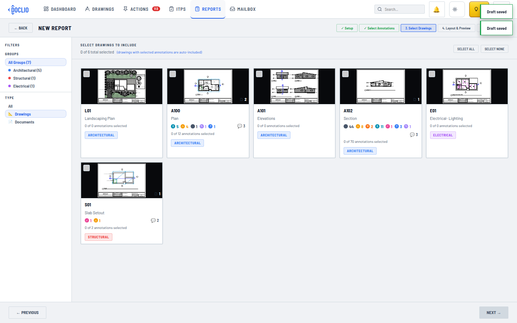Screen dimensions: 517x323
Task: Click the 113 actions badge
Action: click(156, 9)
